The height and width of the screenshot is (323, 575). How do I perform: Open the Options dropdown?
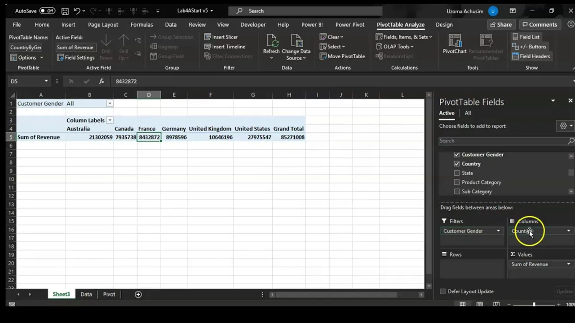coord(27,57)
